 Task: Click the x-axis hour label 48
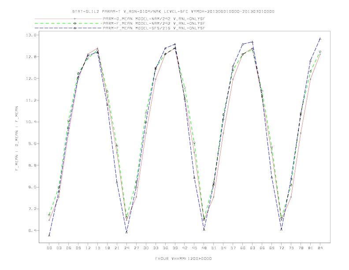point(204,248)
